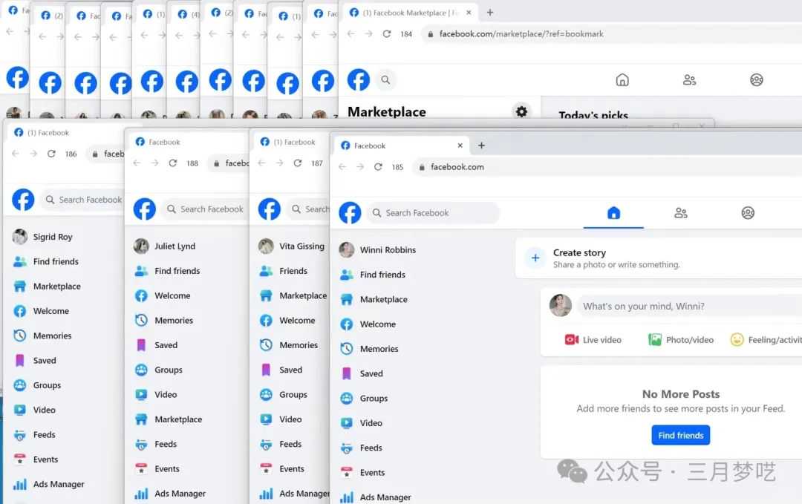The height and width of the screenshot is (504, 802).
Task: Open Saved in Juliet Lynd's sidebar
Action: 156,345
